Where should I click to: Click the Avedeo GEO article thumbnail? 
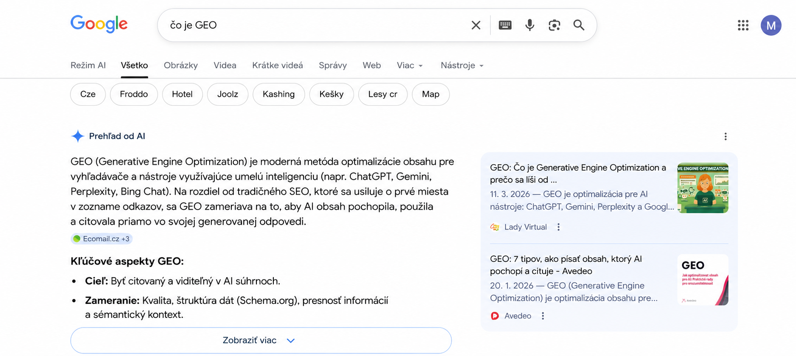coord(703,280)
